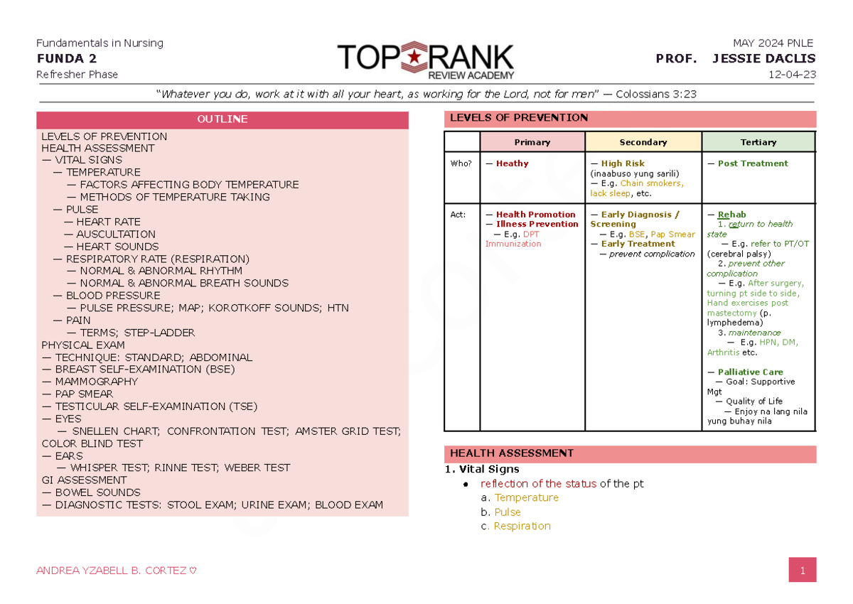
Task: Select the Secondary column header
Action: click(643, 142)
